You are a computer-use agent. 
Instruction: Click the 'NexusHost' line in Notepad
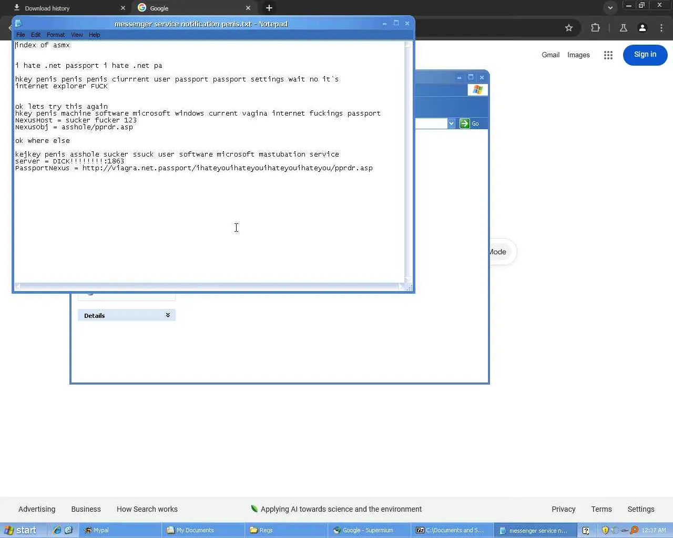click(x=76, y=120)
